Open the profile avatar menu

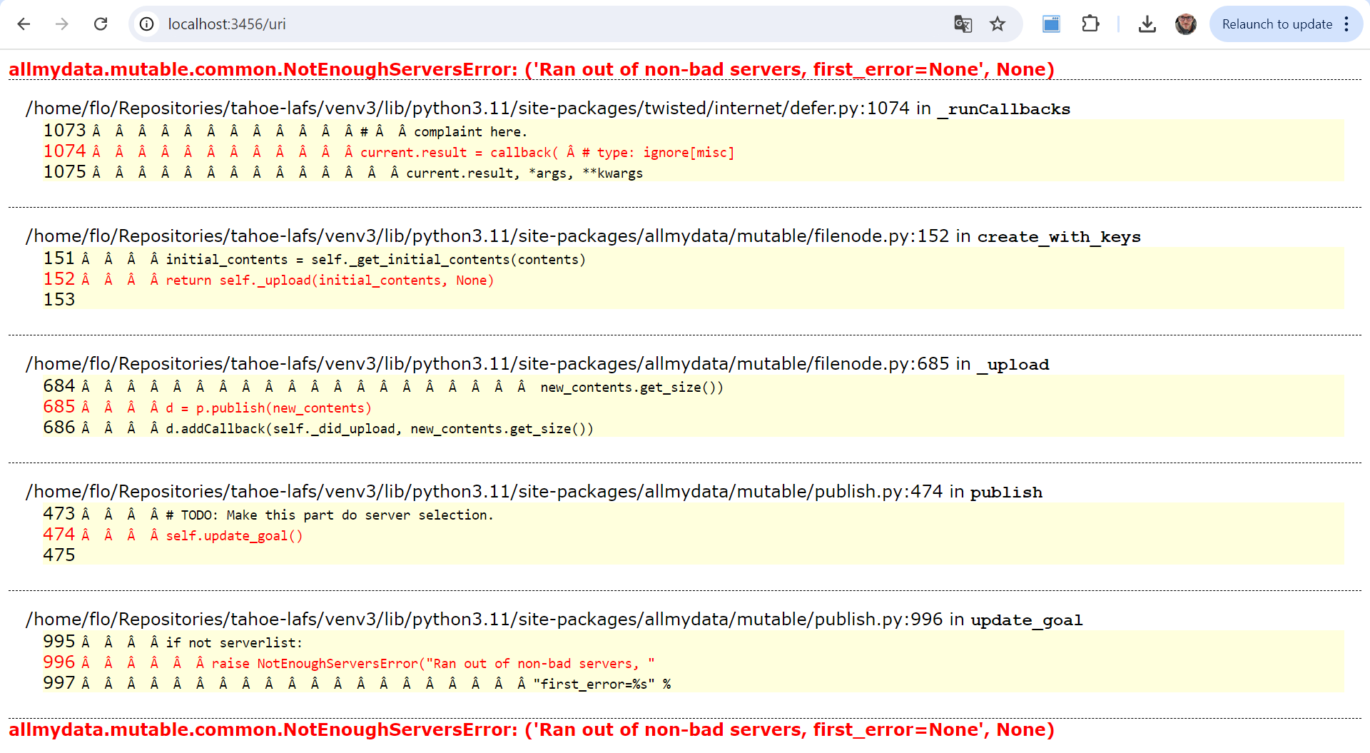pyautogui.click(x=1186, y=24)
